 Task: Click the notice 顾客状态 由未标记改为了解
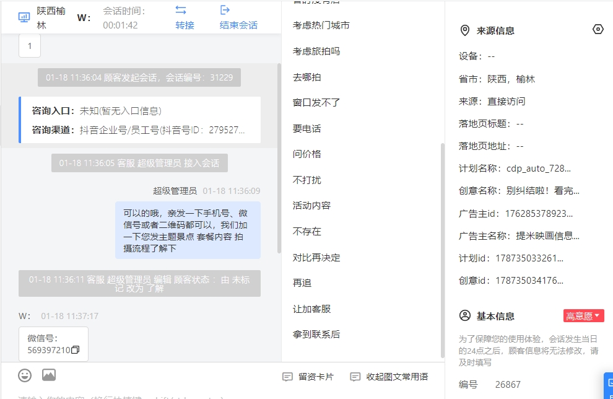[139, 284]
